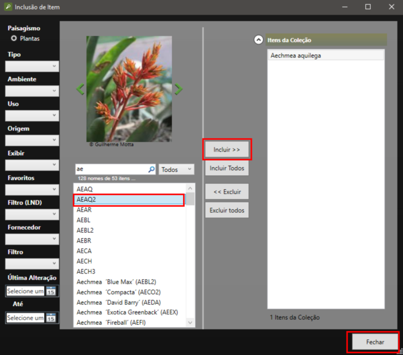403x355 pixels.
Task: Show the next plant photo
Action: pyautogui.click(x=178, y=89)
